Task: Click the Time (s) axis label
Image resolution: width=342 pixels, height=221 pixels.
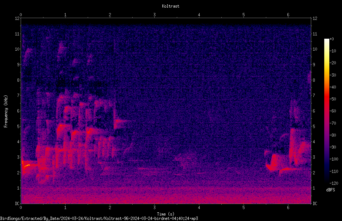Action: point(166,214)
